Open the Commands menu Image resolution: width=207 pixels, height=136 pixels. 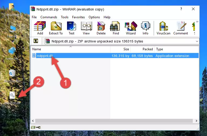(49, 17)
